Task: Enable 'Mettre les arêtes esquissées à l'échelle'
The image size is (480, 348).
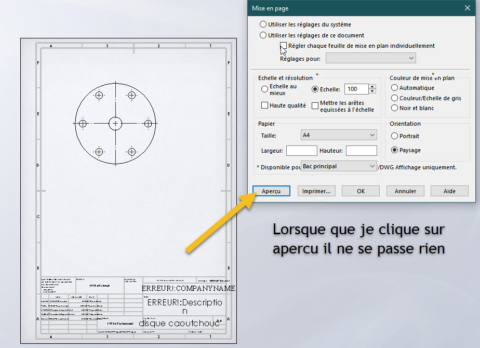Action: point(315,106)
